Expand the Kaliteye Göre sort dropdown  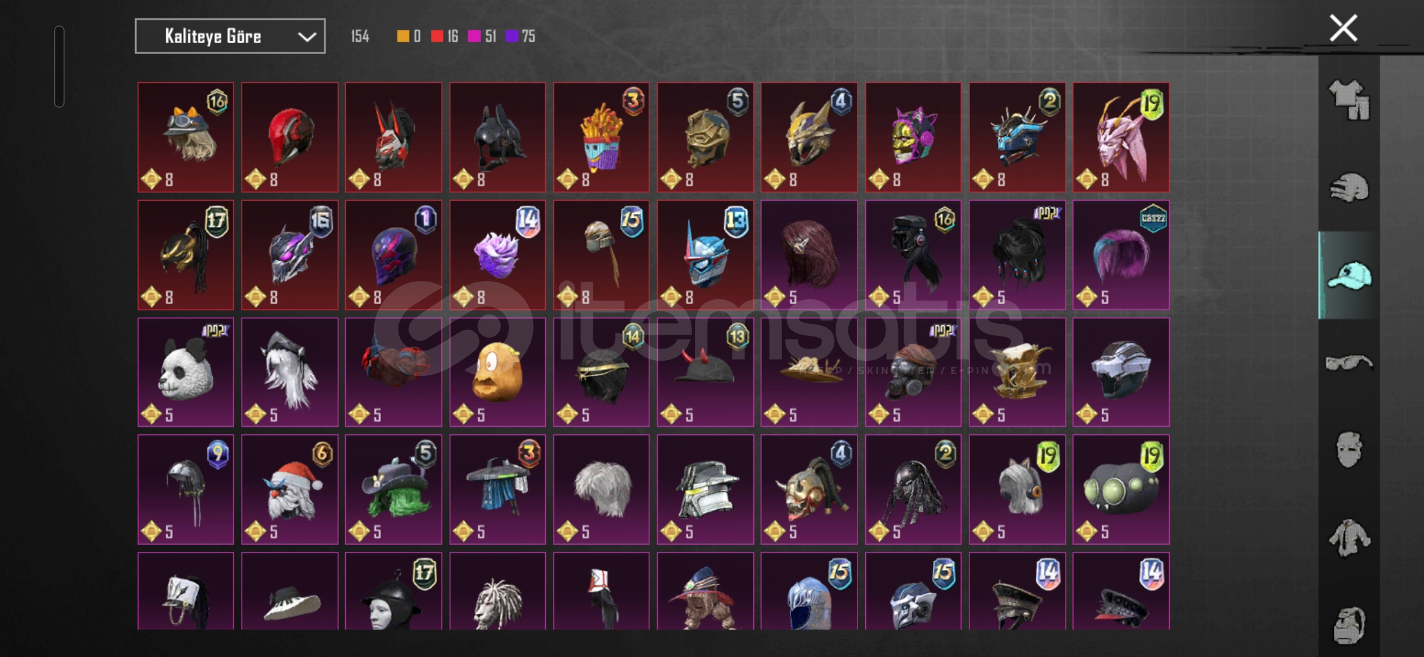tap(230, 36)
